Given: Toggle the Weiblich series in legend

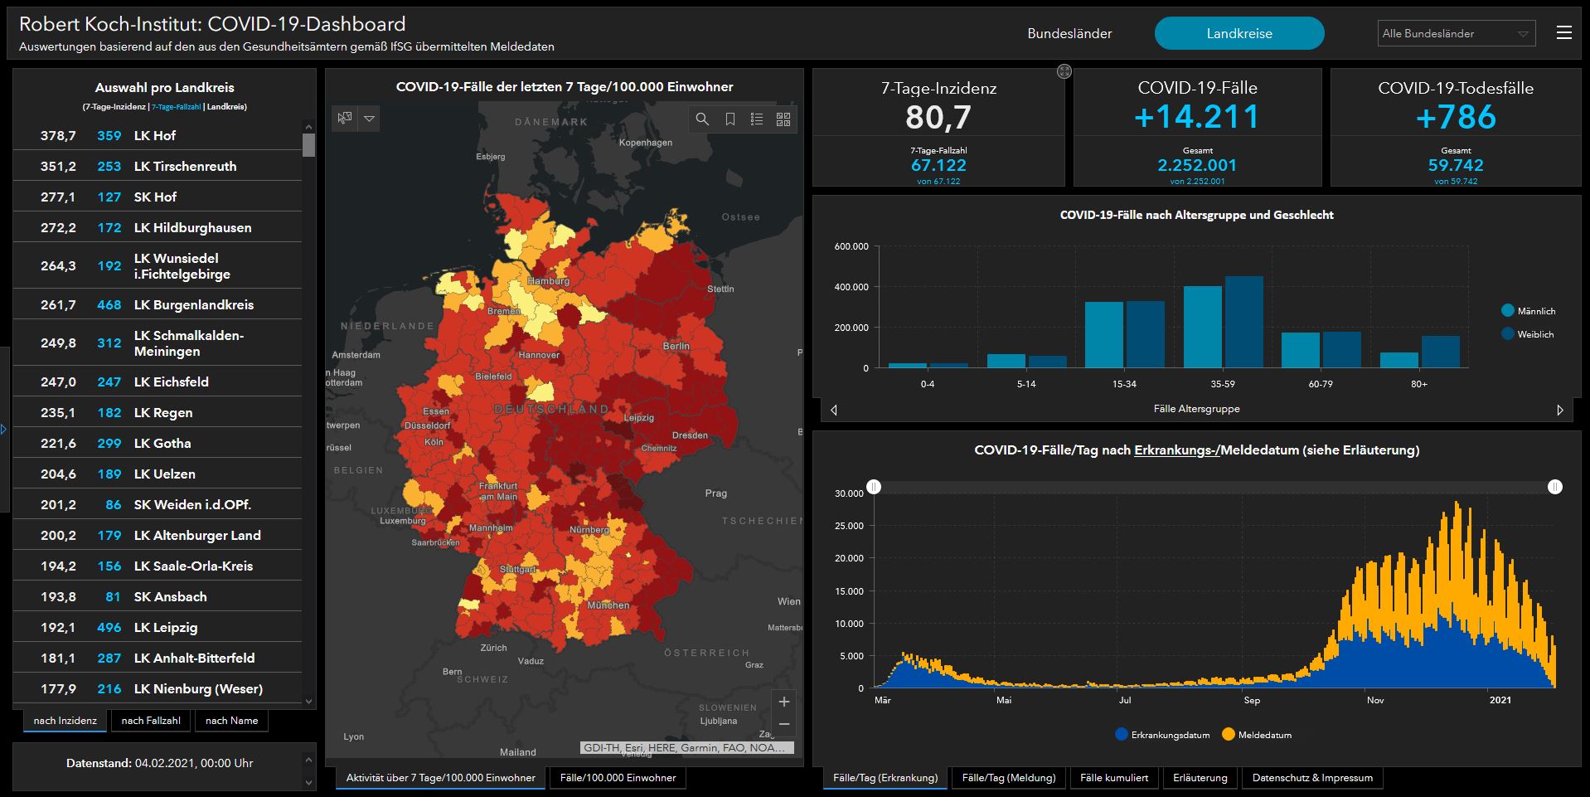Looking at the screenshot, I should coord(1527,334).
